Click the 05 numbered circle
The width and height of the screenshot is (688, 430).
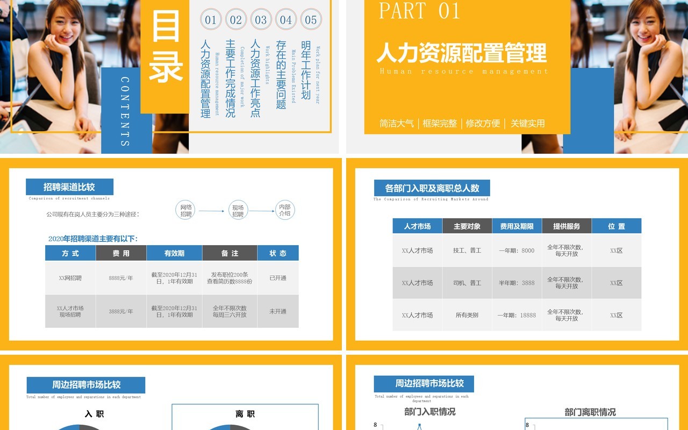(311, 20)
